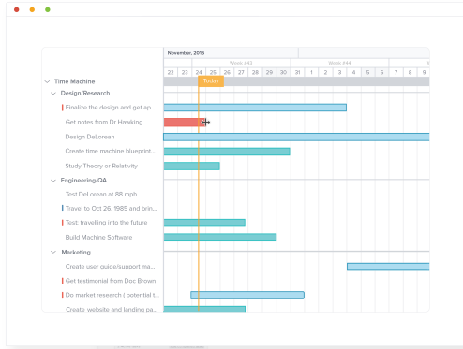This screenshot has width=463, height=349.
Task: Collapse the Marketing group chevron
Action: pos(53,253)
